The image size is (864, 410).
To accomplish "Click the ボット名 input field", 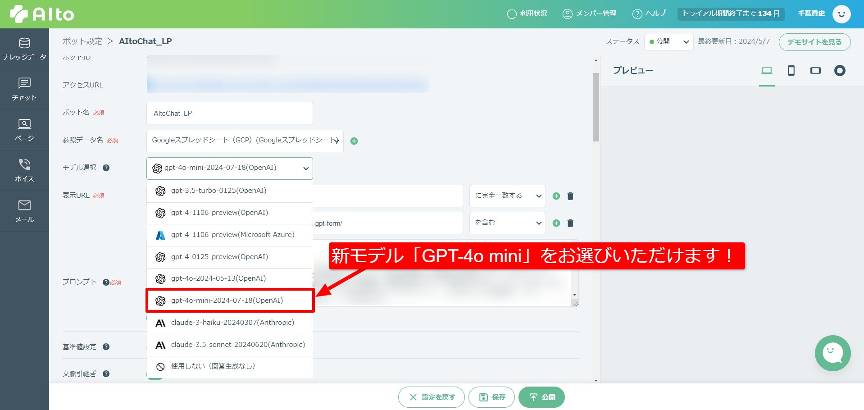I will click(230, 113).
